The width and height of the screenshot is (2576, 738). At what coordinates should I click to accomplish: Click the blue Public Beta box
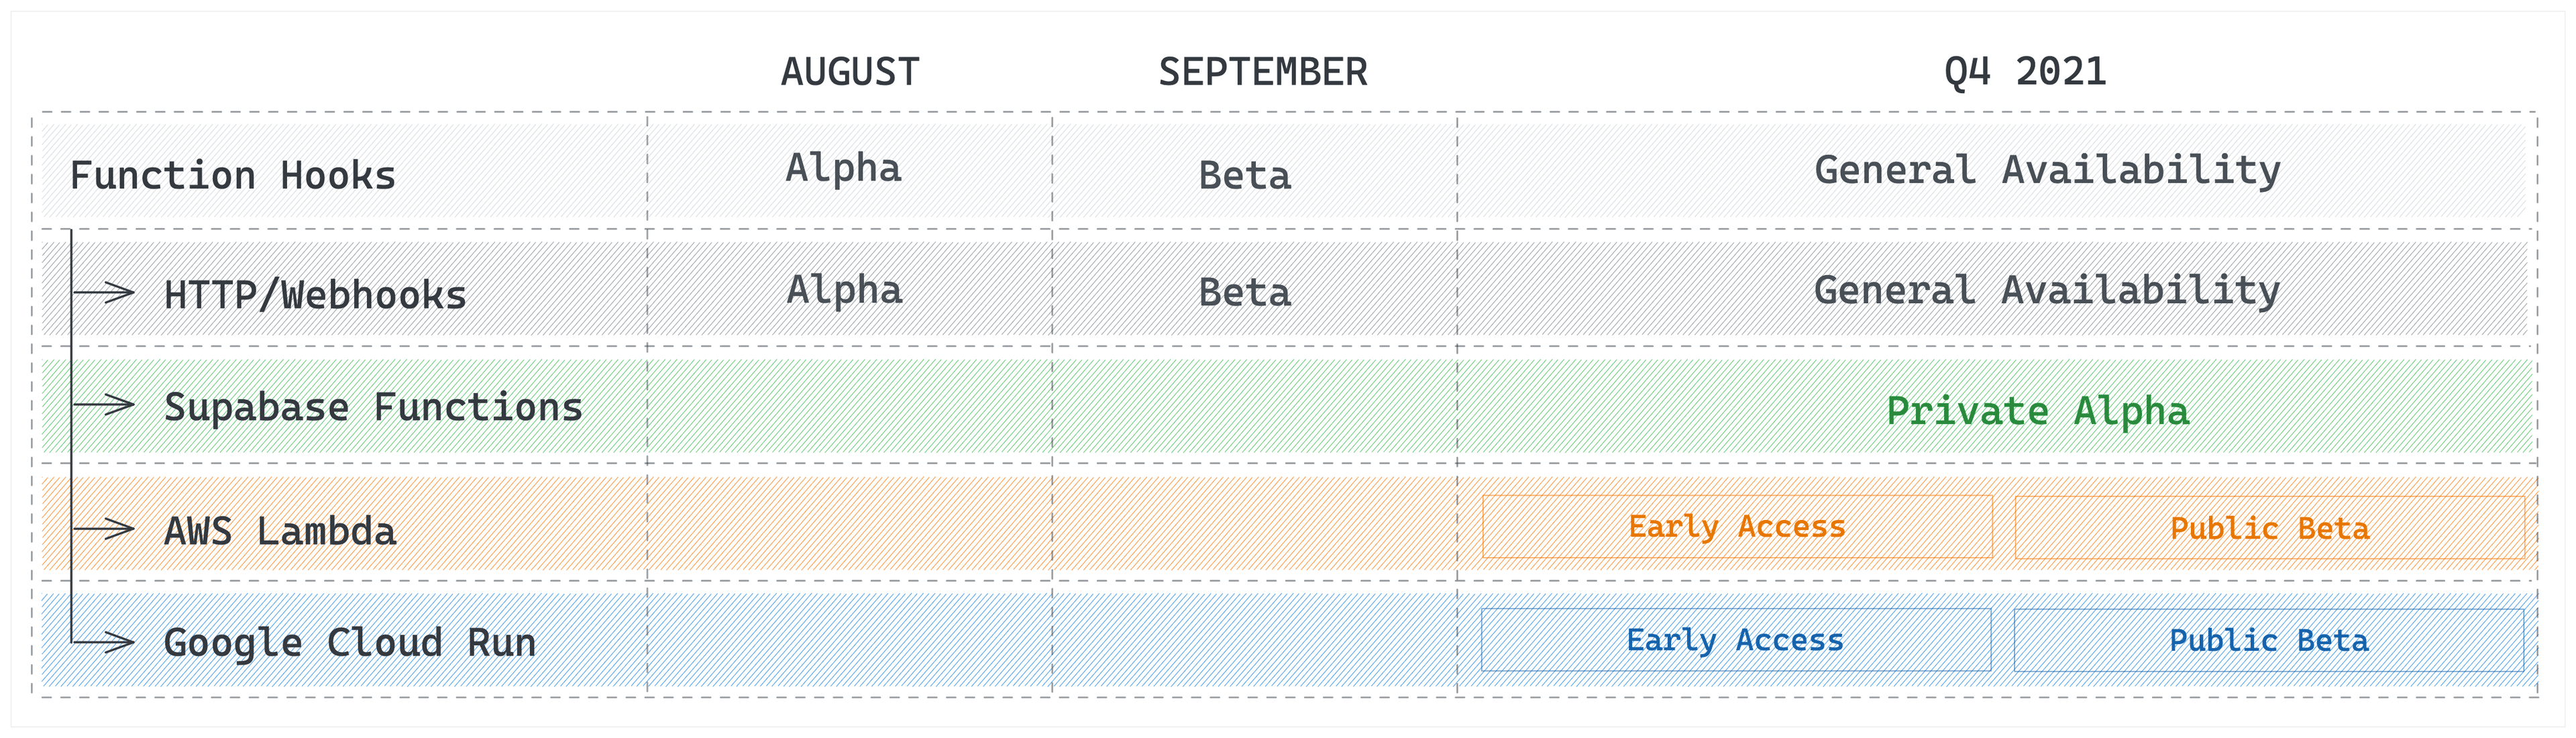pos(2268,640)
